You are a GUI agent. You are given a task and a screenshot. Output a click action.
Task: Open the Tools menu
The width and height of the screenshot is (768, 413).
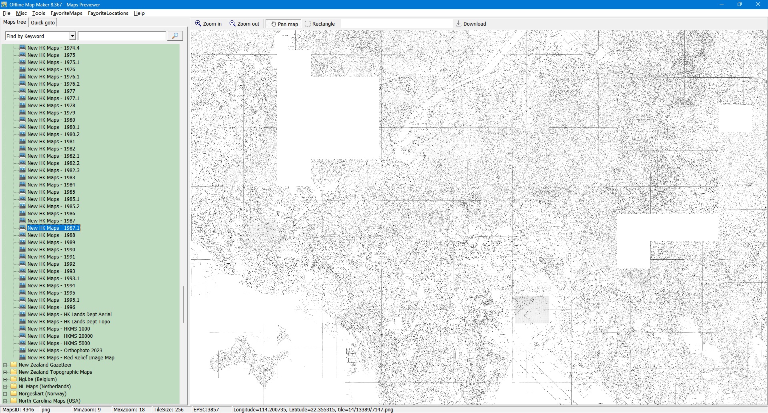(x=38, y=13)
